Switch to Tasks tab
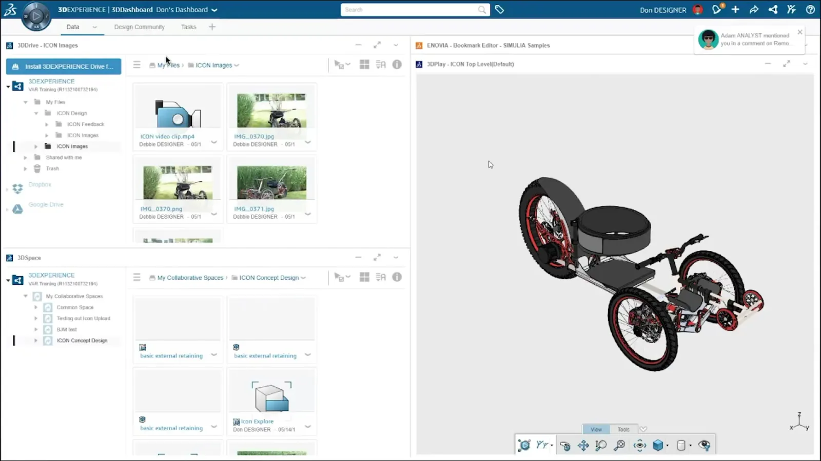 coord(188,27)
